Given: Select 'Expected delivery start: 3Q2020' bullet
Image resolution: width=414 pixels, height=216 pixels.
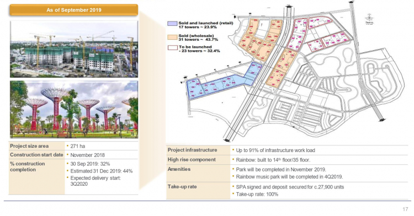Looking at the screenshot, I should coord(95,181).
